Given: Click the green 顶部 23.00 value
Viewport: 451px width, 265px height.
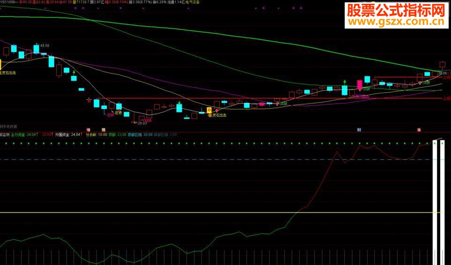Looking at the screenshot, I should [118, 134].
